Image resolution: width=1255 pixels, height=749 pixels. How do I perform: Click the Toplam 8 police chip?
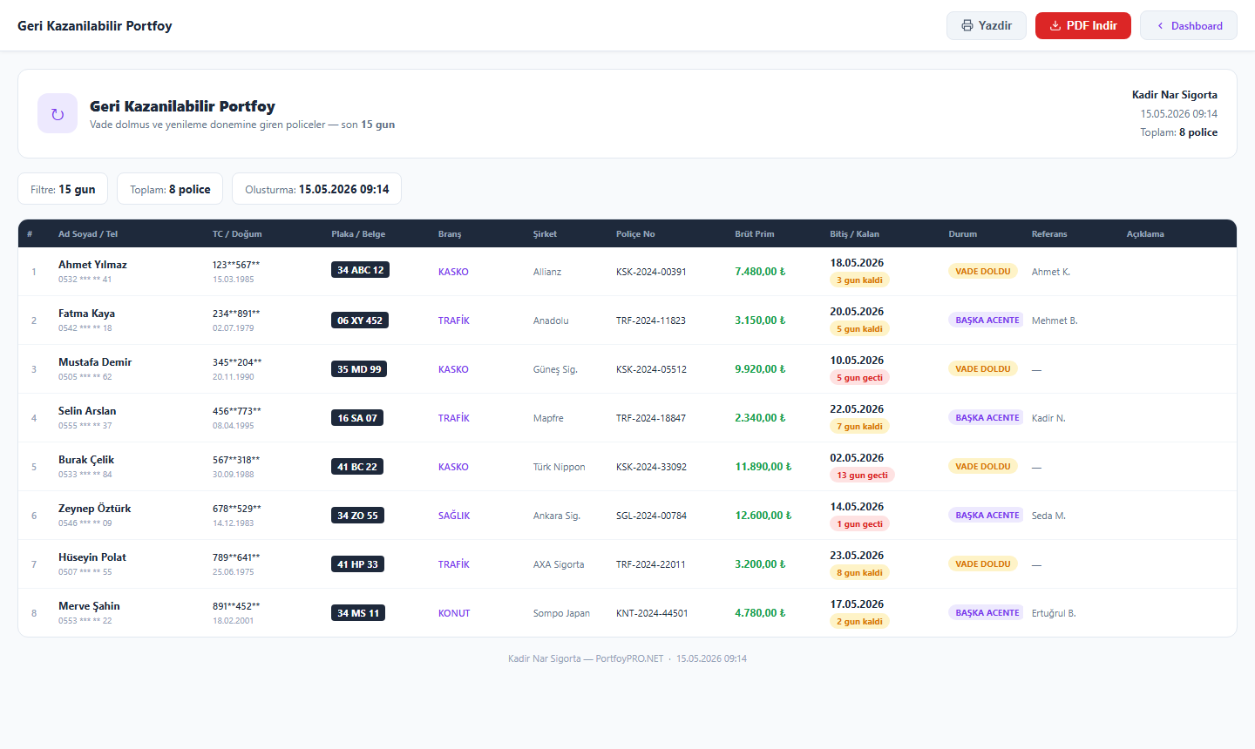170,189
